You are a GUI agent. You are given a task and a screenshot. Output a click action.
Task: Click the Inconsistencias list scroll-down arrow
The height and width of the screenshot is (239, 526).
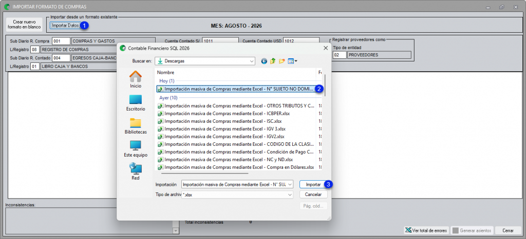point(176,231)
